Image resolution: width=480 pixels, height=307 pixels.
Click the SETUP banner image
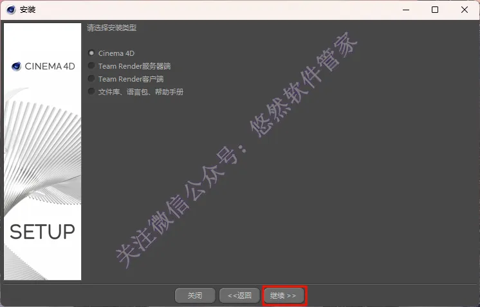42,152
